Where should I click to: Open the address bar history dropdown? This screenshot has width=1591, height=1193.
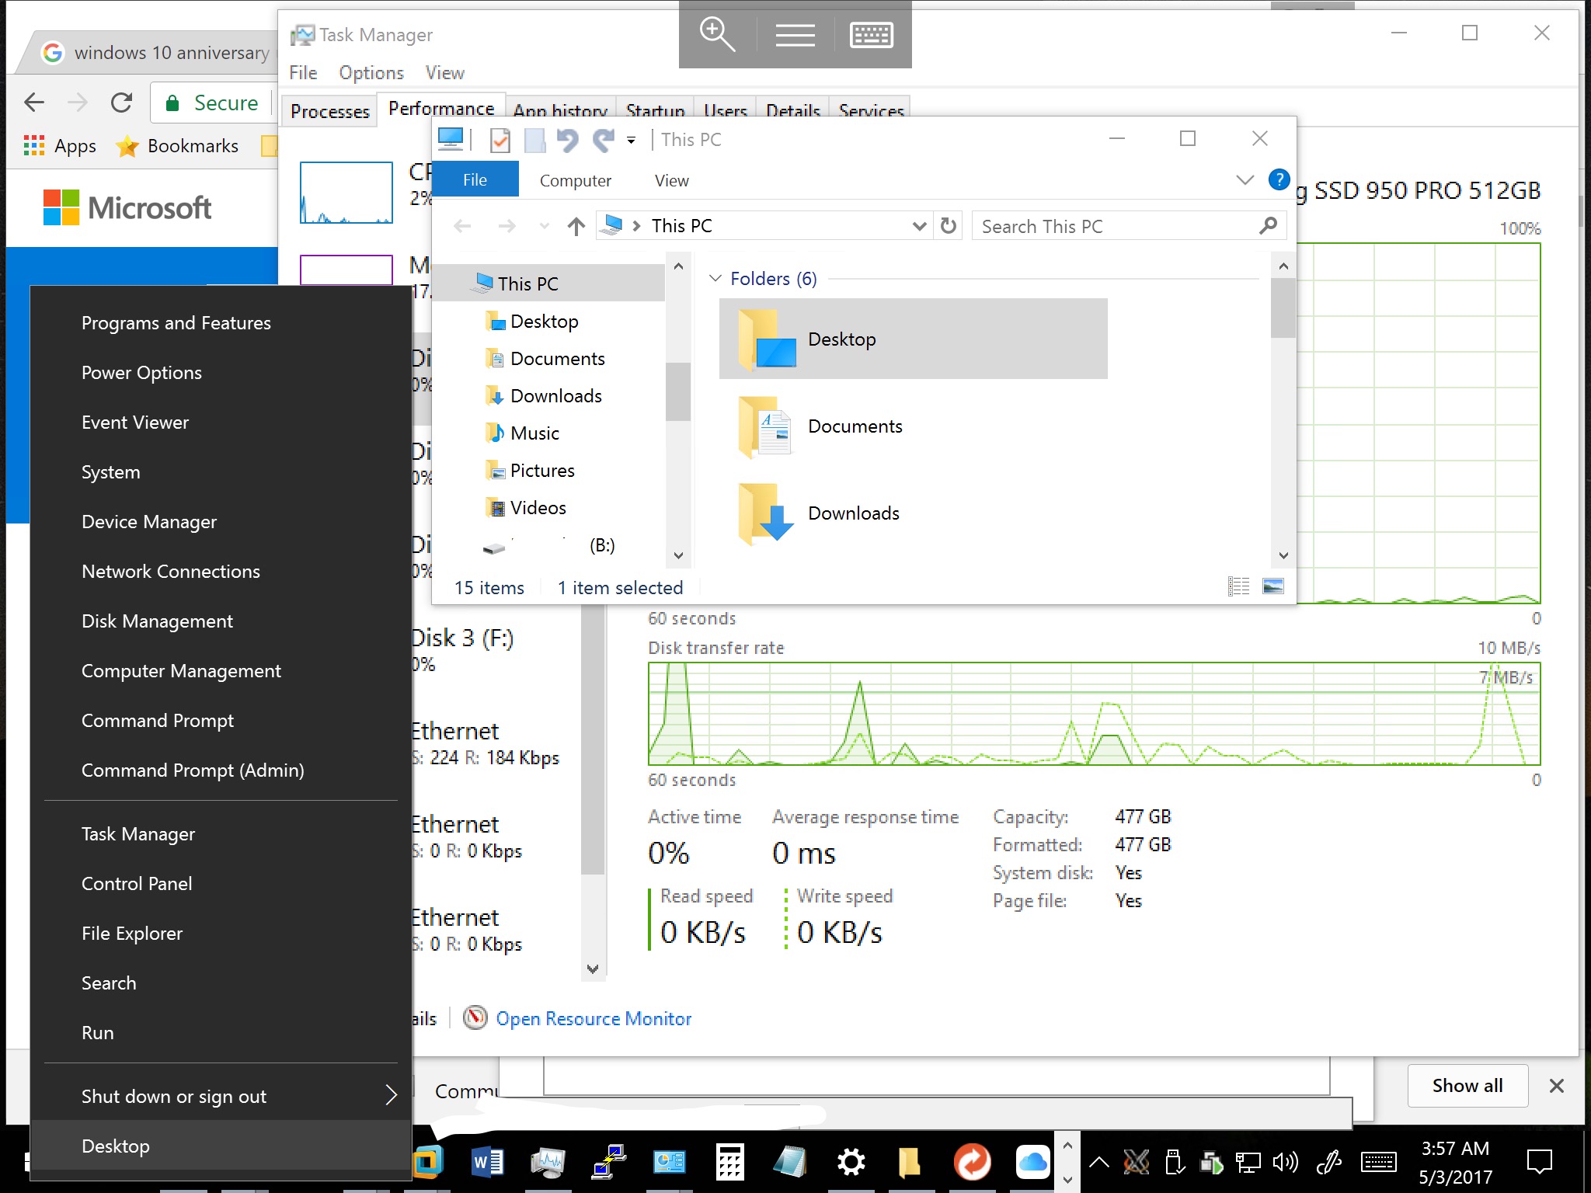919,226
